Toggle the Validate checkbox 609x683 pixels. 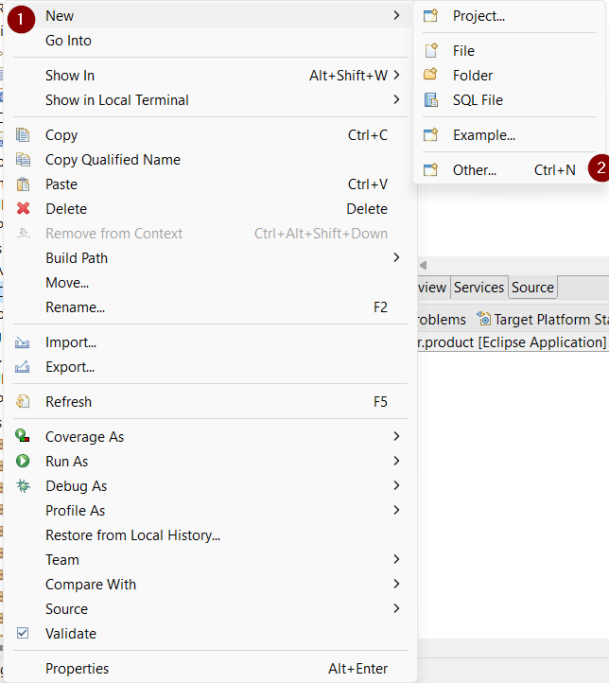(24, 634)
